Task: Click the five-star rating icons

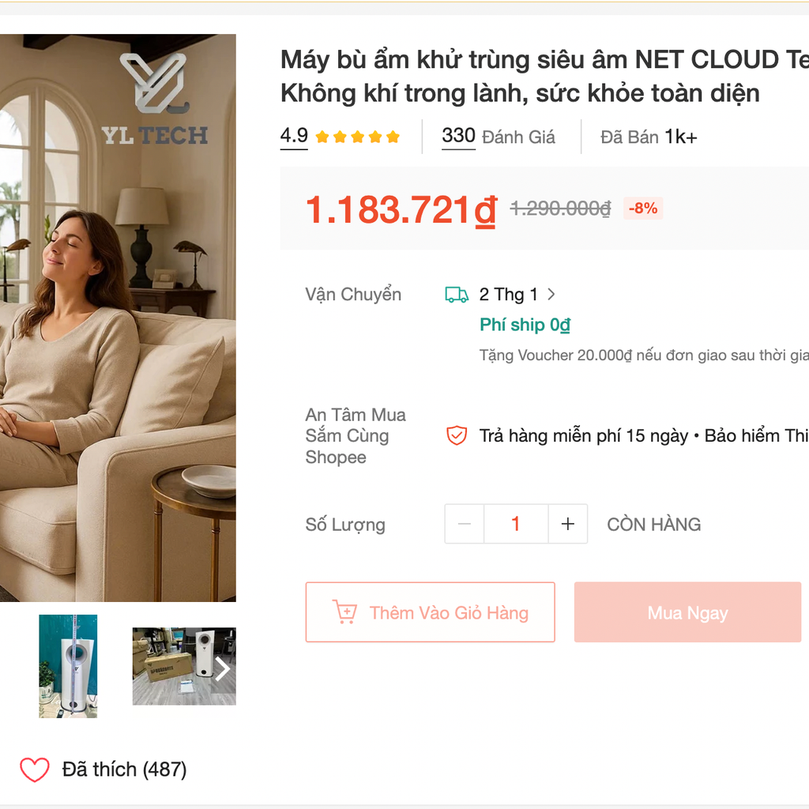Action: pyautogui.click(x=358, y=137)
